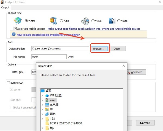Click the Output Folder path field

pyautogui.click(x=60, y=49)
